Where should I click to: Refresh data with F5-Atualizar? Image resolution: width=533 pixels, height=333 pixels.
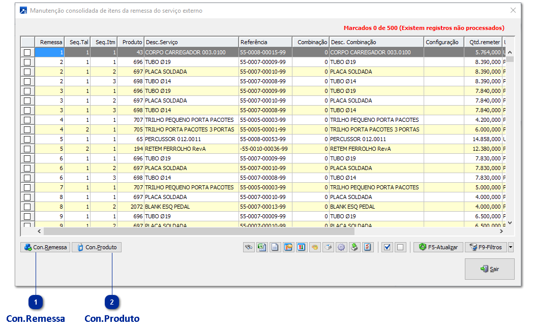[438, 247]
